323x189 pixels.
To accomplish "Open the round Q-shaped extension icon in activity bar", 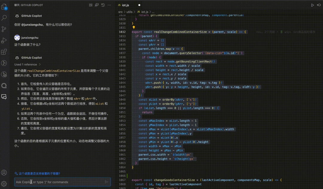I will (4, 86).
